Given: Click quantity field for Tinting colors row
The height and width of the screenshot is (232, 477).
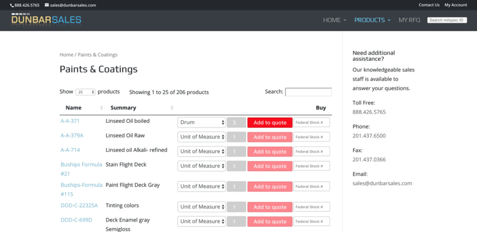Looking at the screenshot, I should [236, 207].
